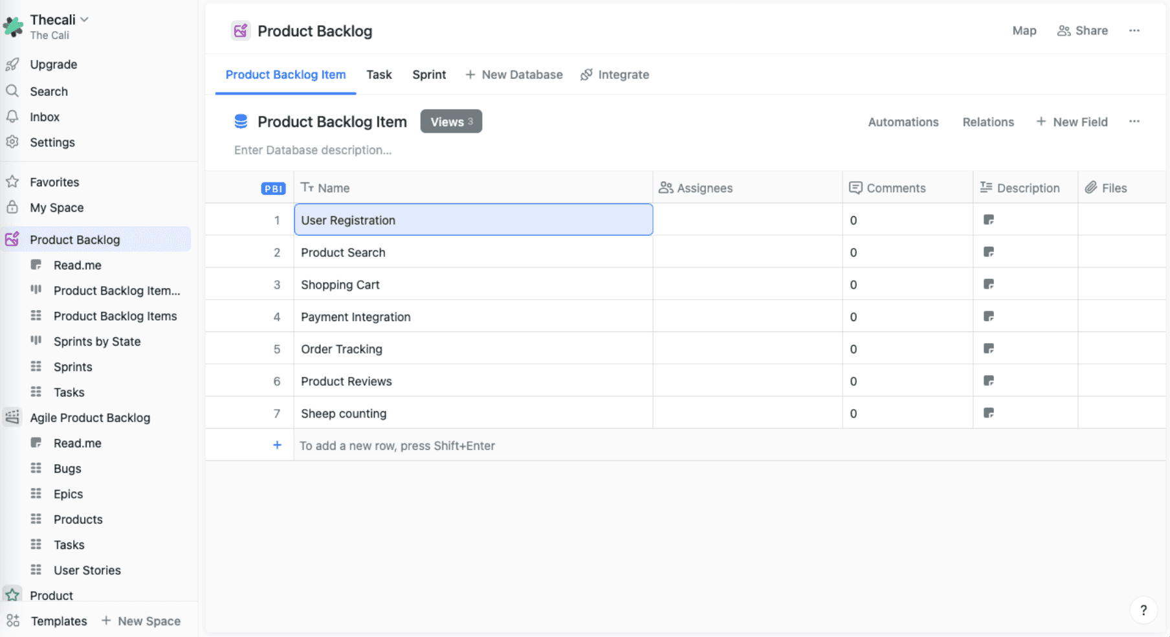Open Description note icon for Shopping Cart row
Viewport: 1170px width, 637px height.
point(989,284)
